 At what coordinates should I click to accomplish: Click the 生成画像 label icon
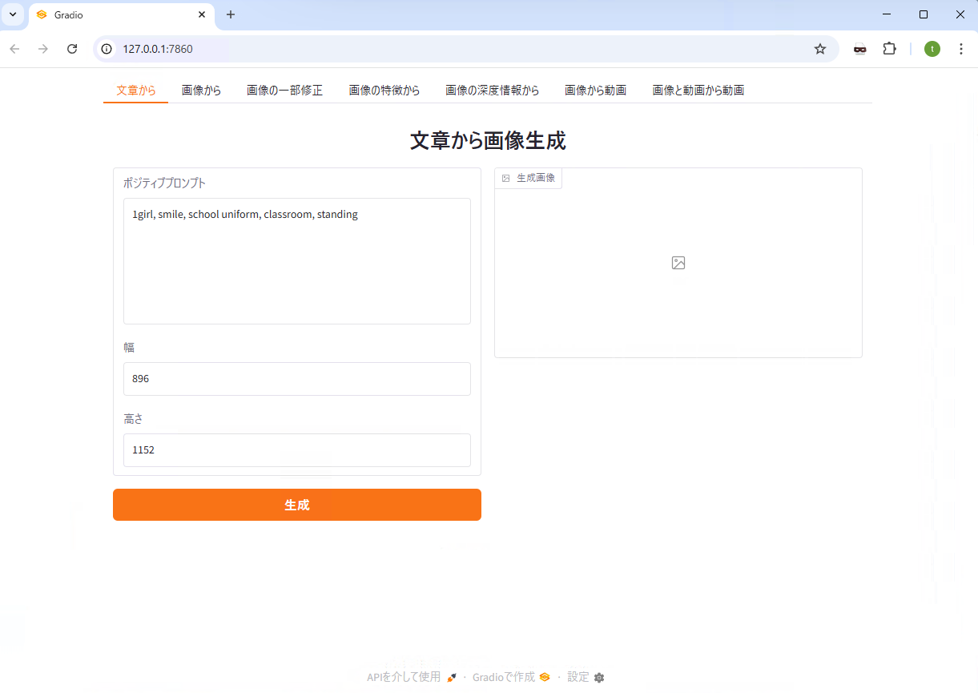pos(505,178)
